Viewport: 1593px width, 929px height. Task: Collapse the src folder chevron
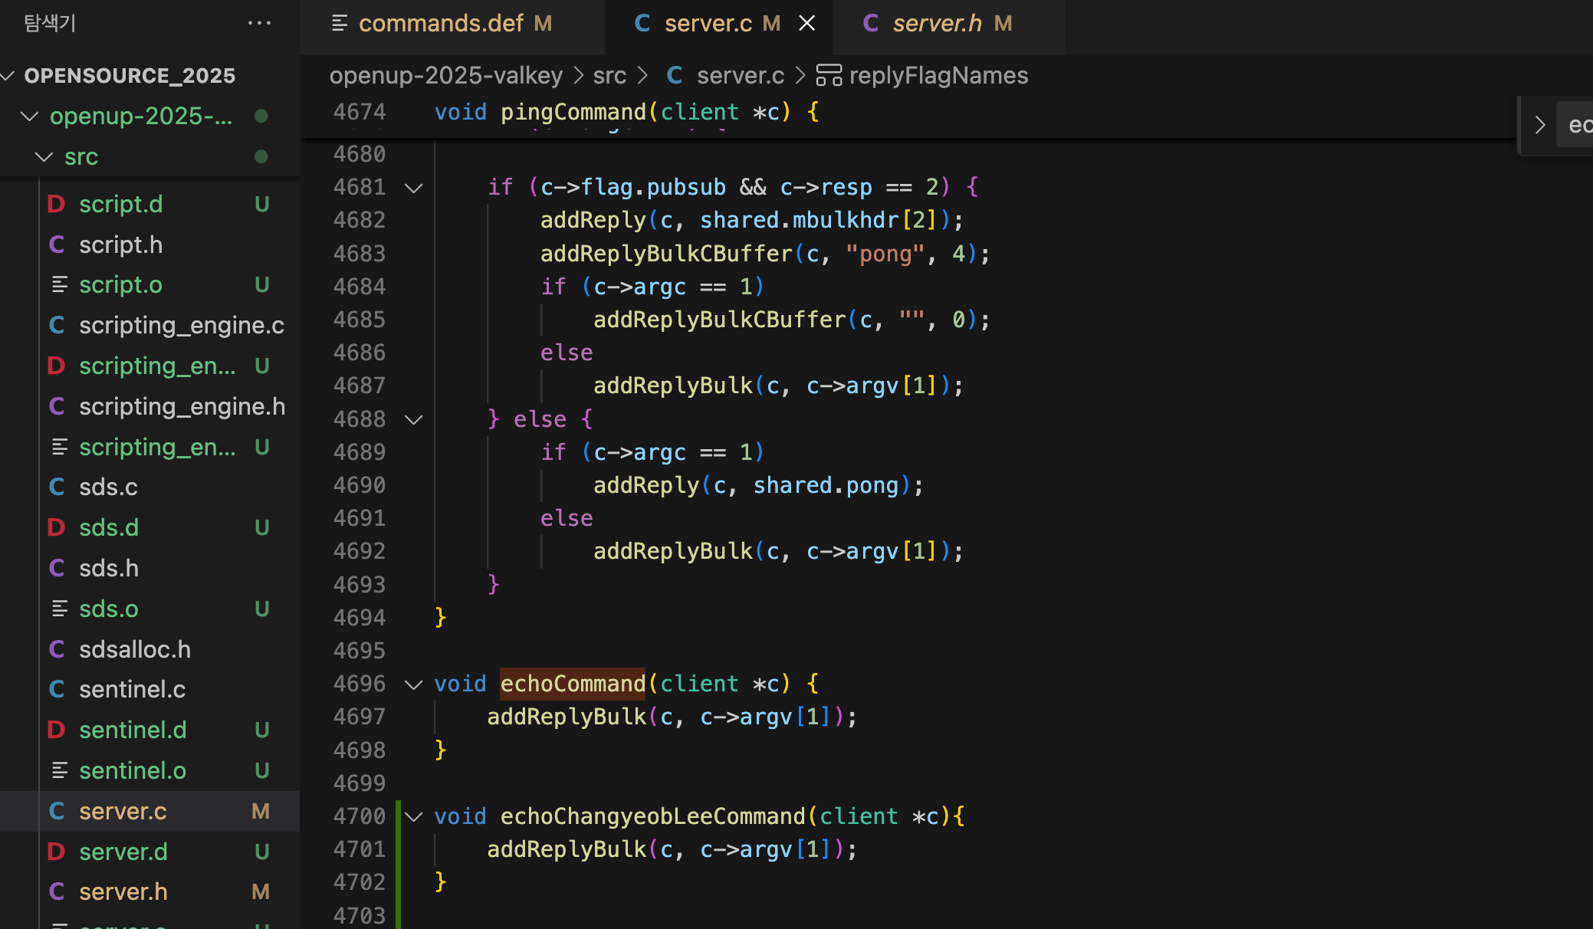pyautogui.click(x=44, y=156)
